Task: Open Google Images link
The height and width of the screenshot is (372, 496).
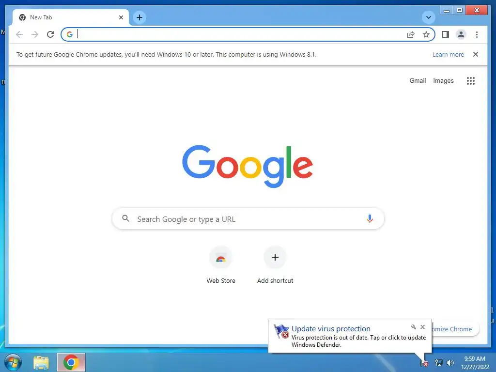Action: [x=443, y=81]
